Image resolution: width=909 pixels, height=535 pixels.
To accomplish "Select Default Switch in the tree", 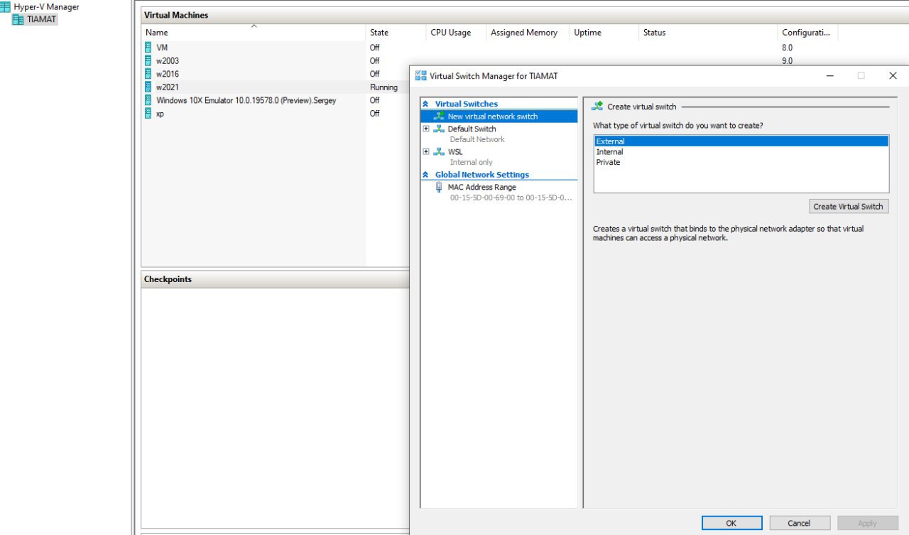I will [472, 129].
